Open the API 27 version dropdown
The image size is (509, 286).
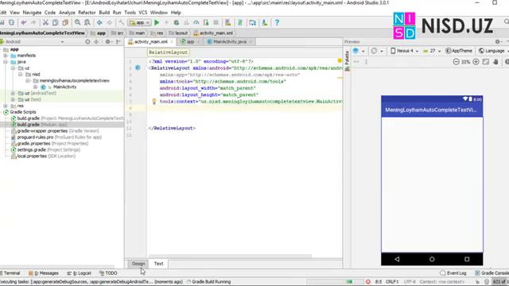pos(432,51)
